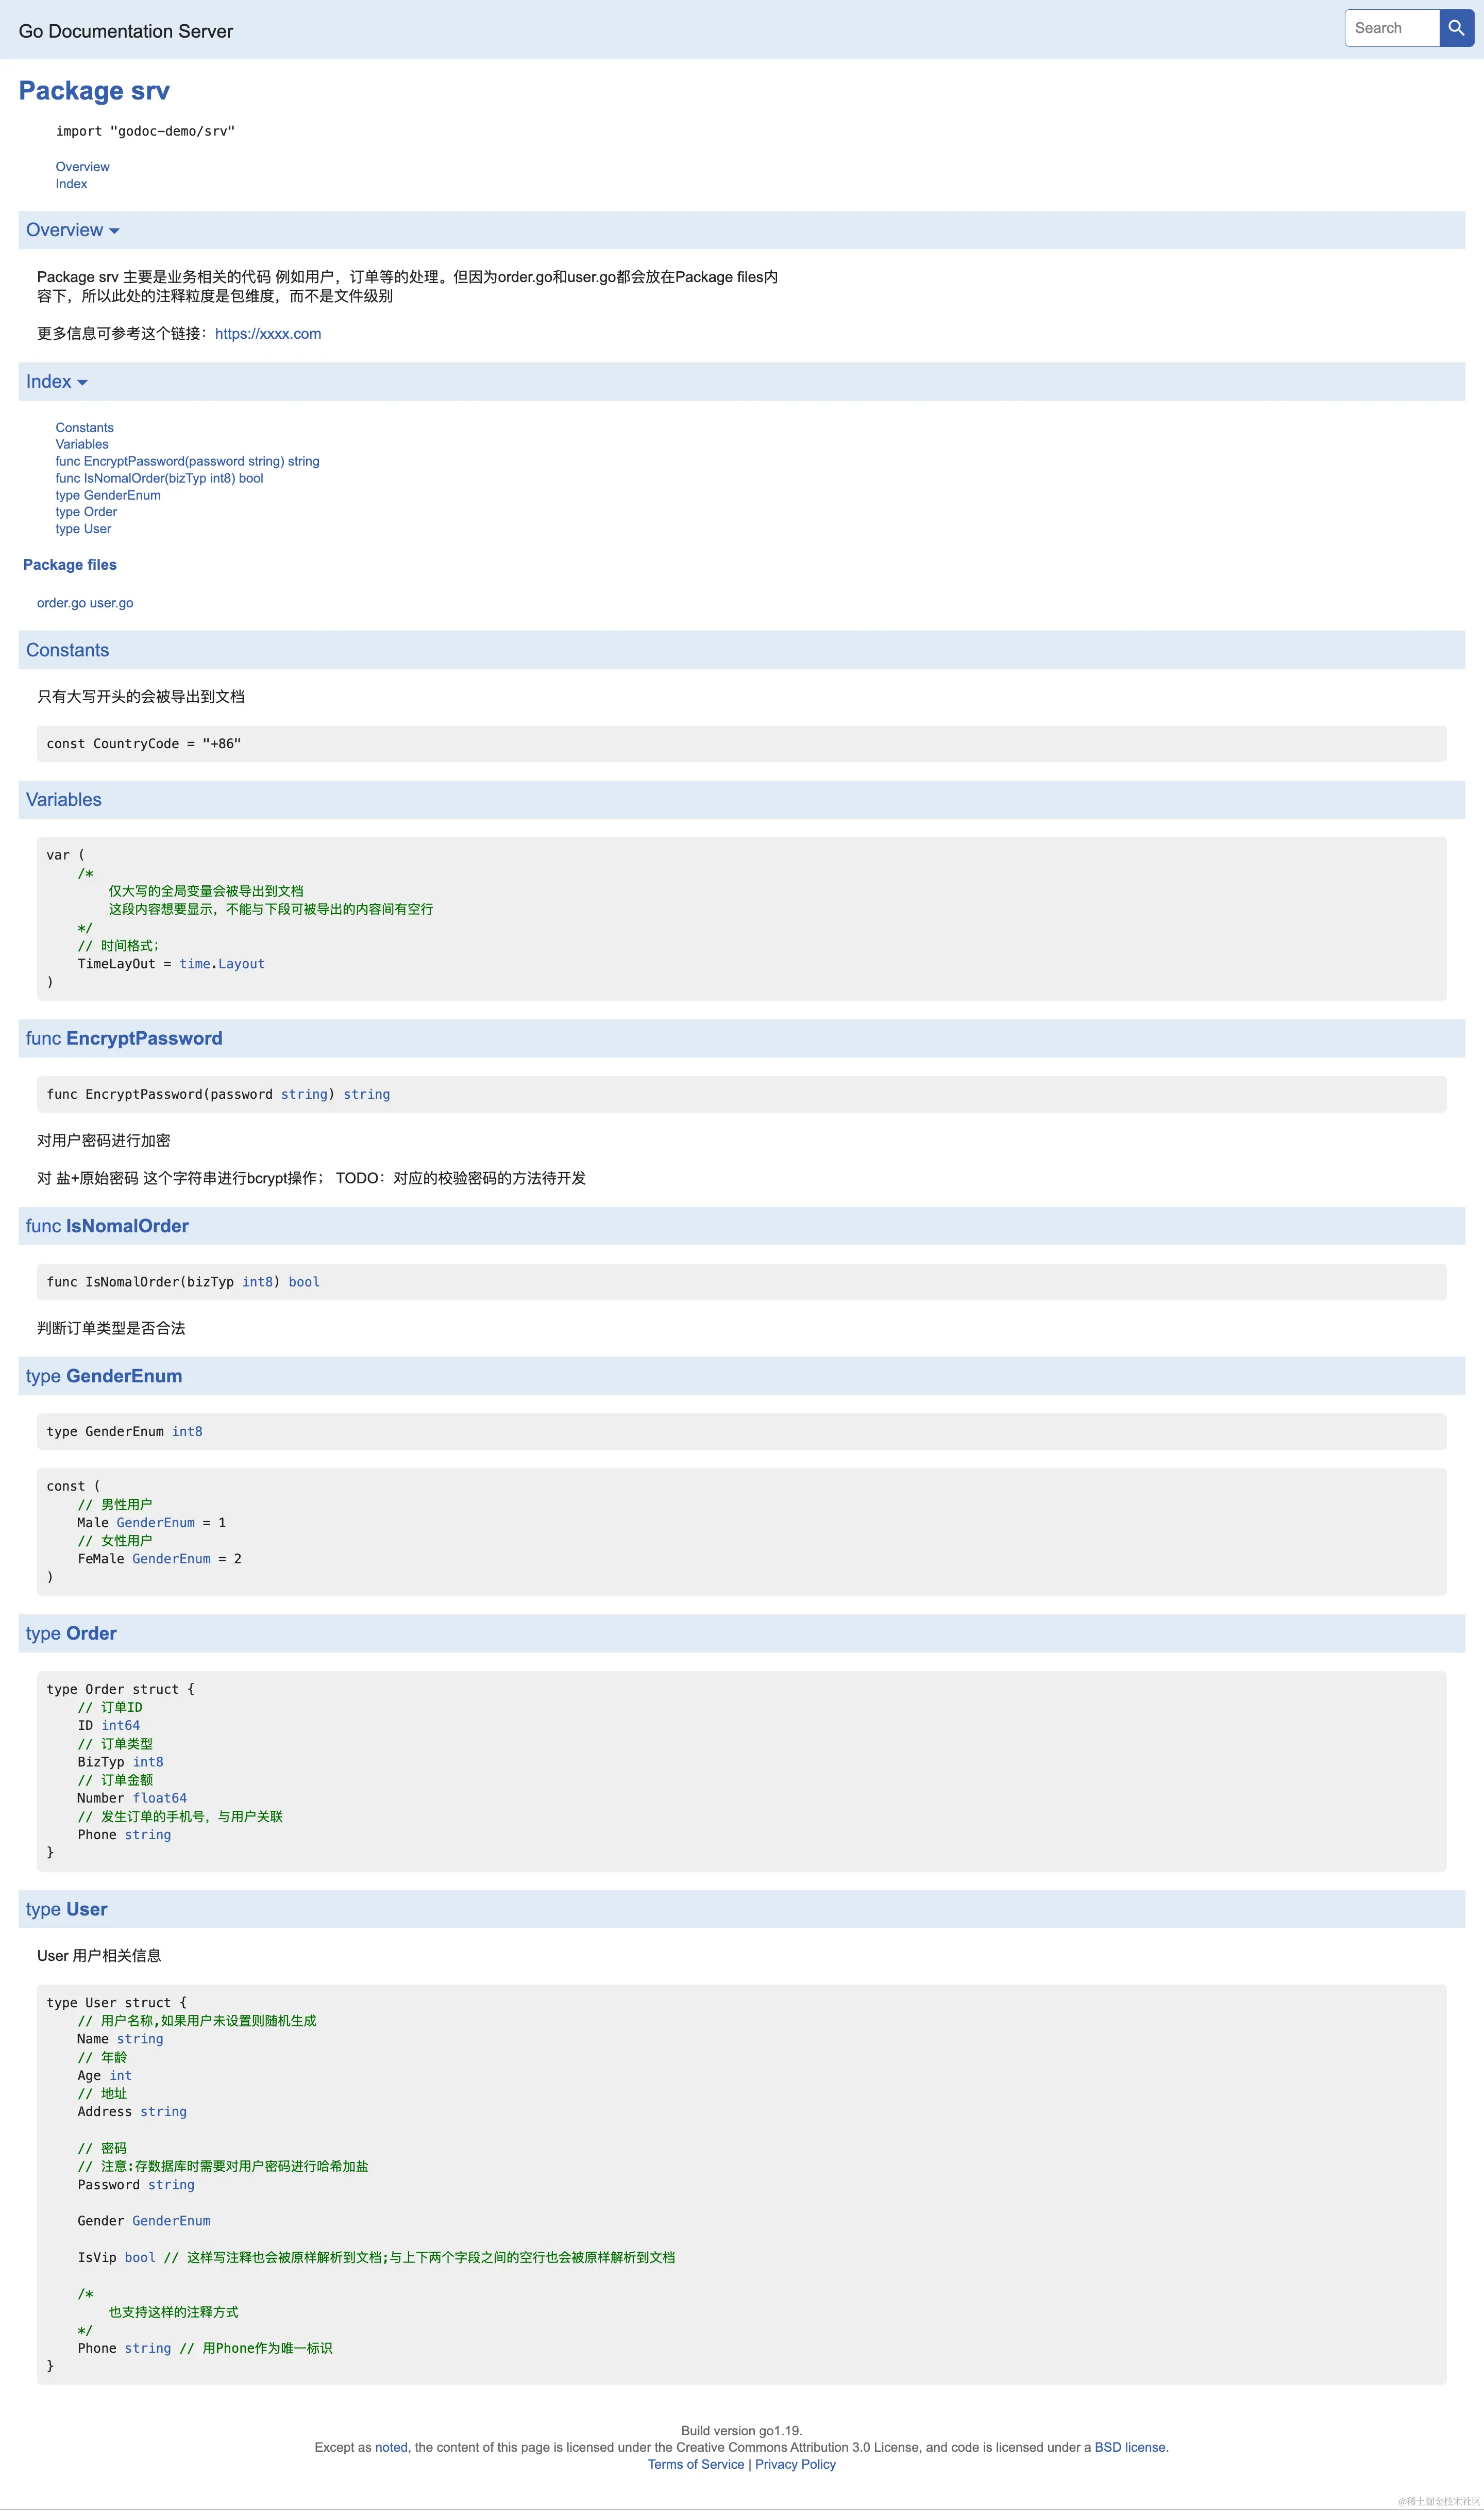
Task: Go to type User index entry
Action: pos(83,529)
